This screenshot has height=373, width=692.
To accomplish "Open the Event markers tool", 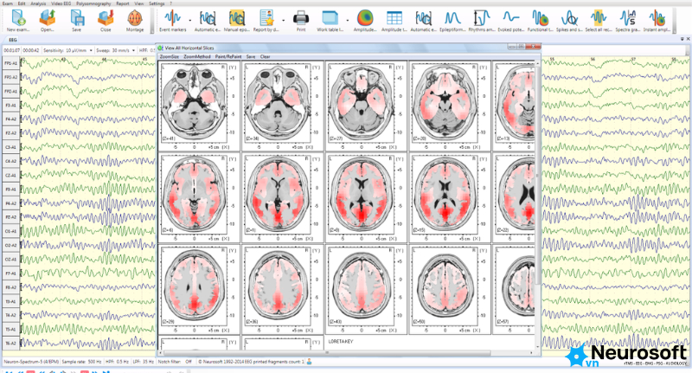I will 172,21.
